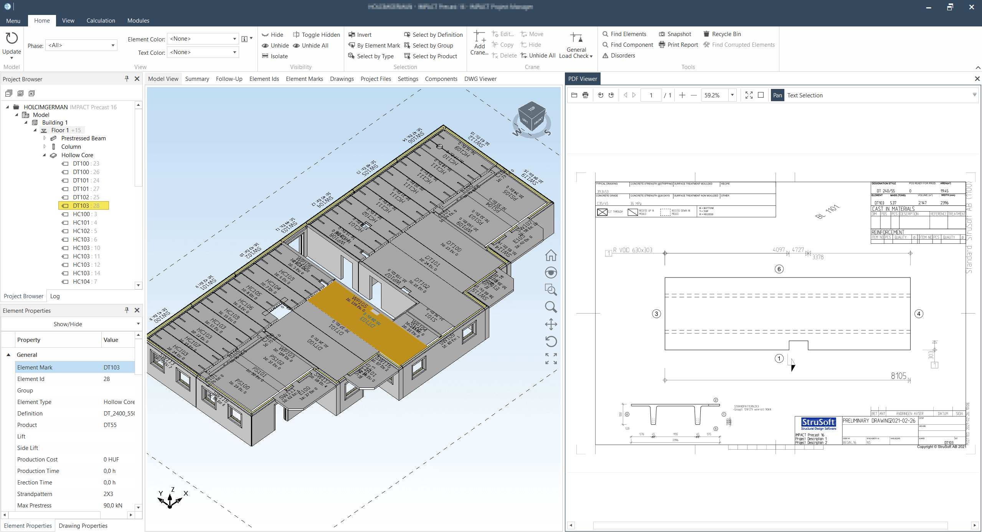982x532 pixels.
Task: Open the Modules ribbon tab
Action: (138, 21)
